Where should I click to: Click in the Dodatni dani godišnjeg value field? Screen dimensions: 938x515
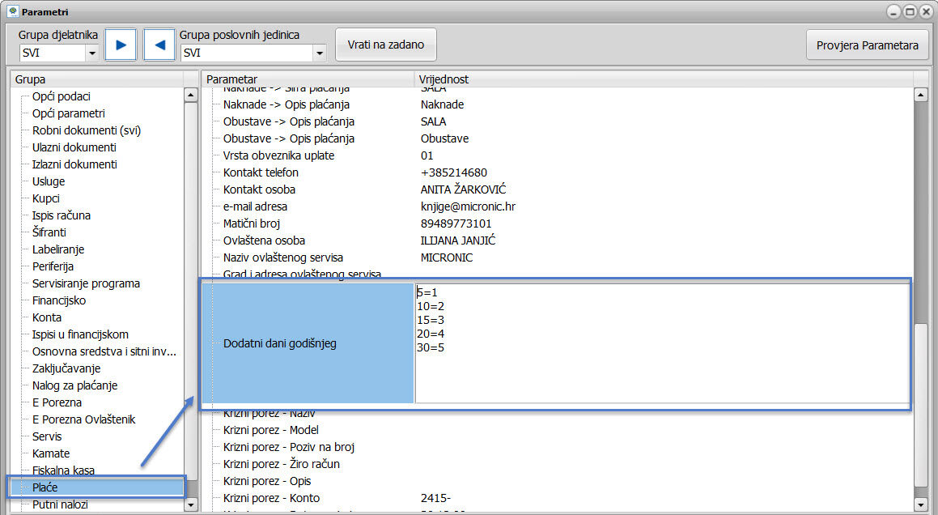point(662,343)
